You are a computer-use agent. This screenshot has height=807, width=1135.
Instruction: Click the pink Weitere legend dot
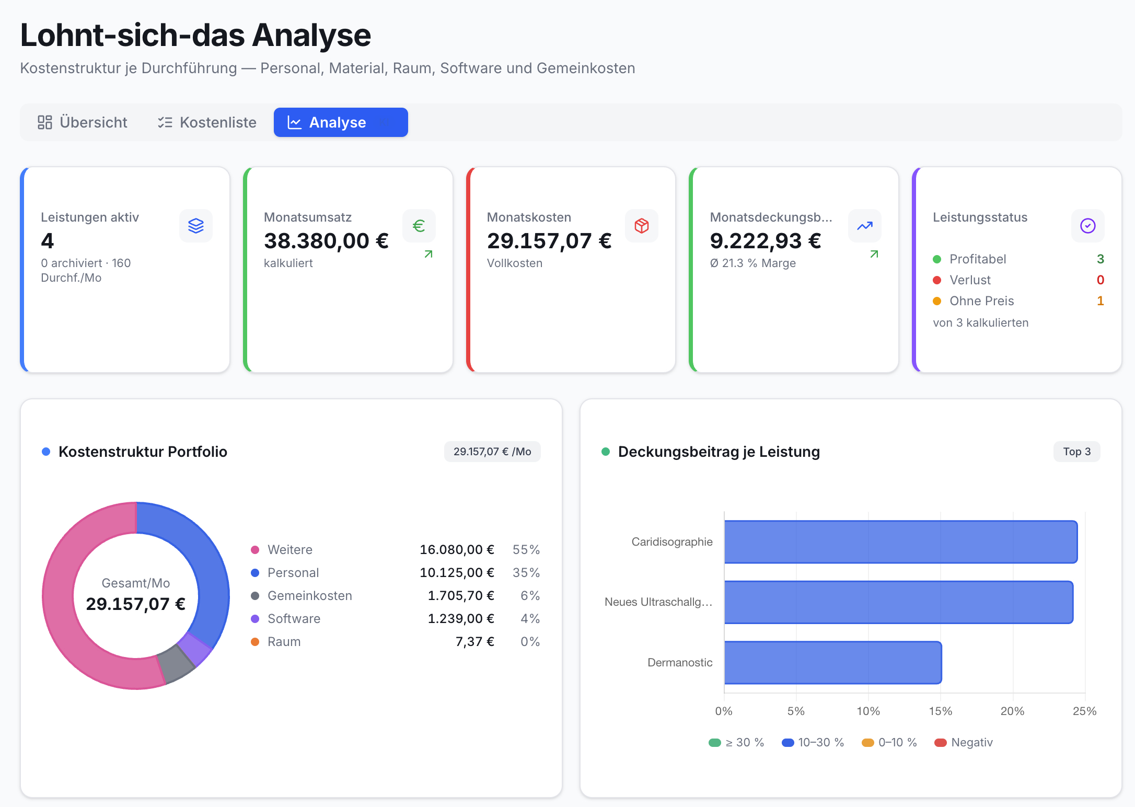point(255,550)
